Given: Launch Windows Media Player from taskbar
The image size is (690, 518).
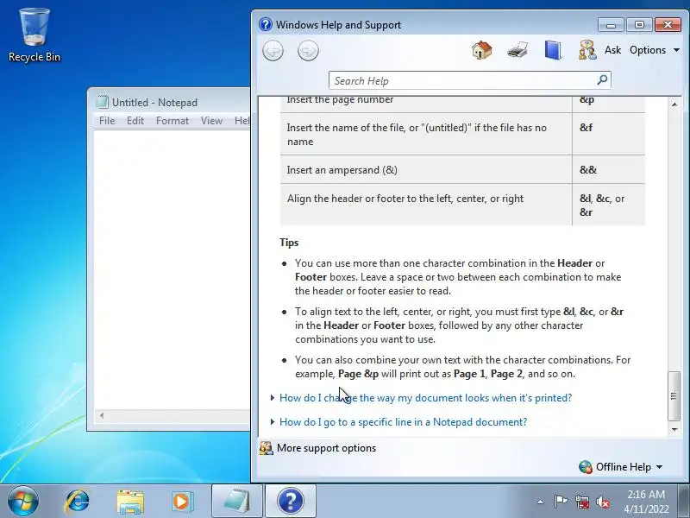Looking at the screenshot, I should click(x=181, y=502).
